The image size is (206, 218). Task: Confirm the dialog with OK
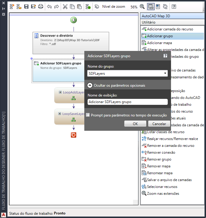[135, 124]
